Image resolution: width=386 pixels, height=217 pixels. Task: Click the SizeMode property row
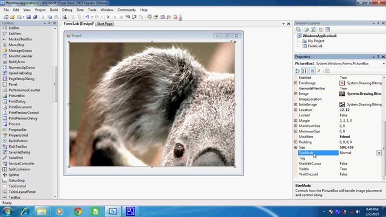[x=340, y=153]
